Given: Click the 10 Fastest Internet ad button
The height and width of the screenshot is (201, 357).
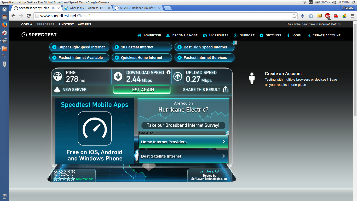Looking at the screenshot, I should point(142,47).
